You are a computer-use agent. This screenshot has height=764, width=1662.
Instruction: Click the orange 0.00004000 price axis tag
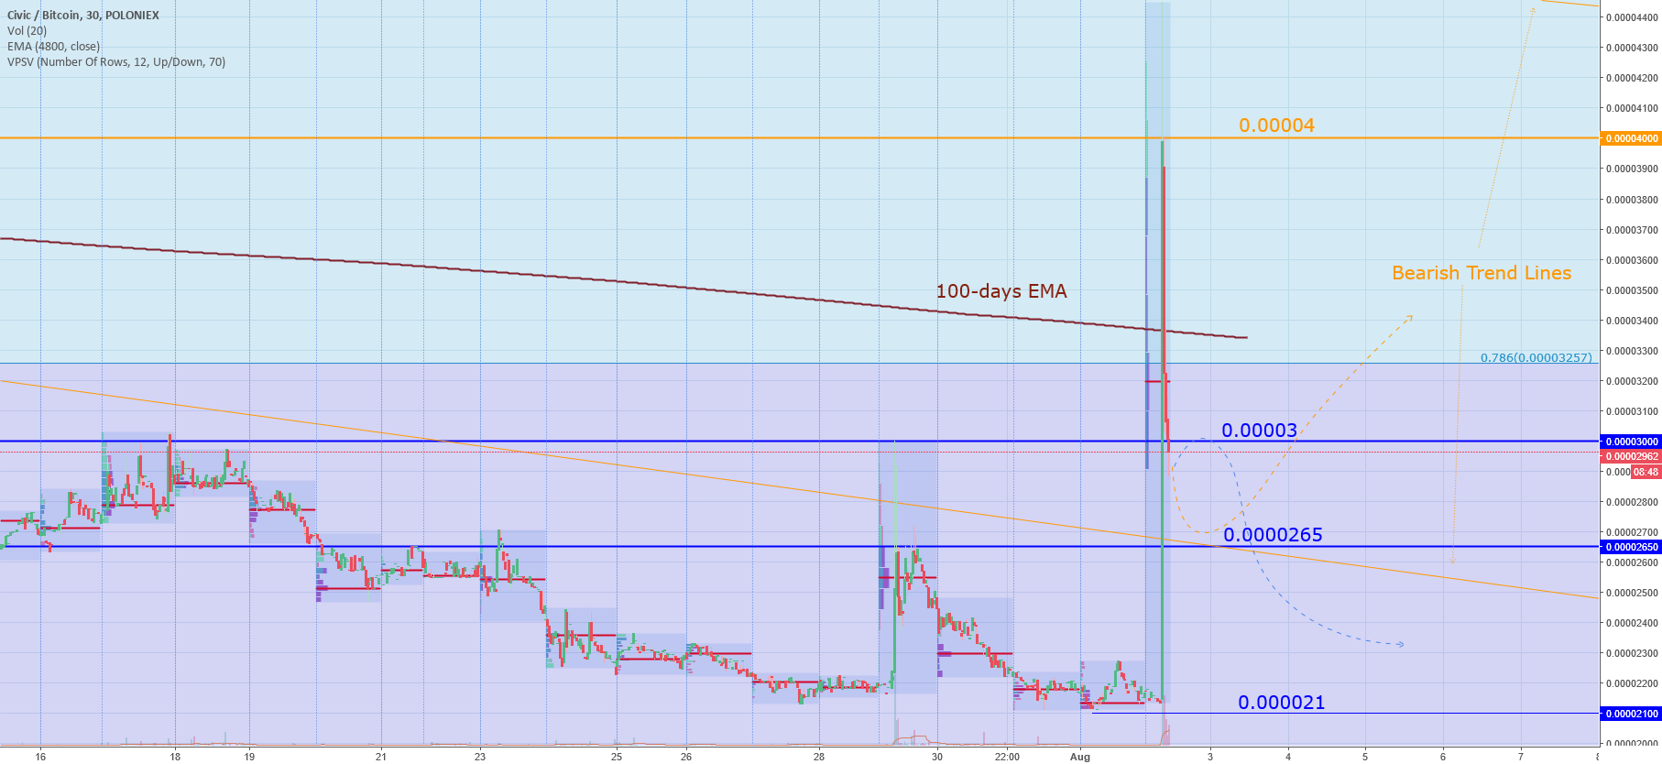point(1631,138)
